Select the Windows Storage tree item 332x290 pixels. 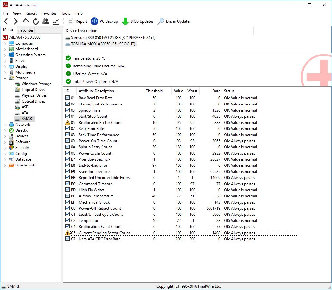point(36,84)
